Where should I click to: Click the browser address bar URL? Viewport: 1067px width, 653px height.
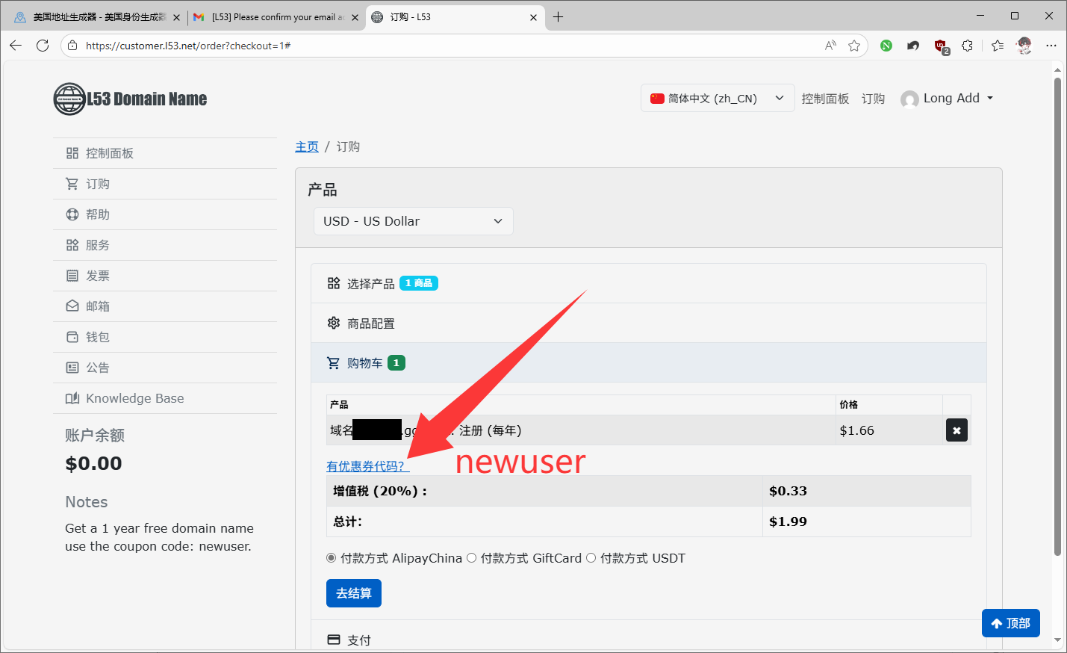[448, 46]
